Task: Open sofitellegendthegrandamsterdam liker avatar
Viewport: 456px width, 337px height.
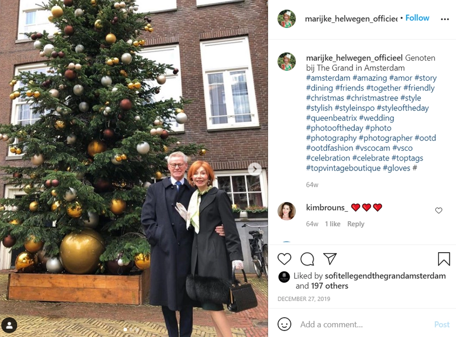Action: [x=284, y=277]
